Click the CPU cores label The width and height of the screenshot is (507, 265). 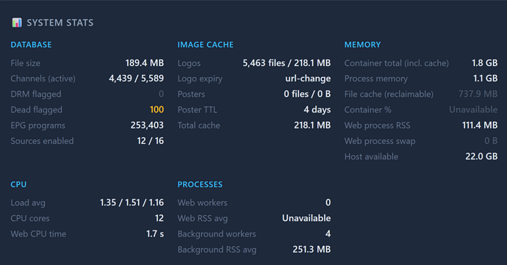(x=30, y=218)
